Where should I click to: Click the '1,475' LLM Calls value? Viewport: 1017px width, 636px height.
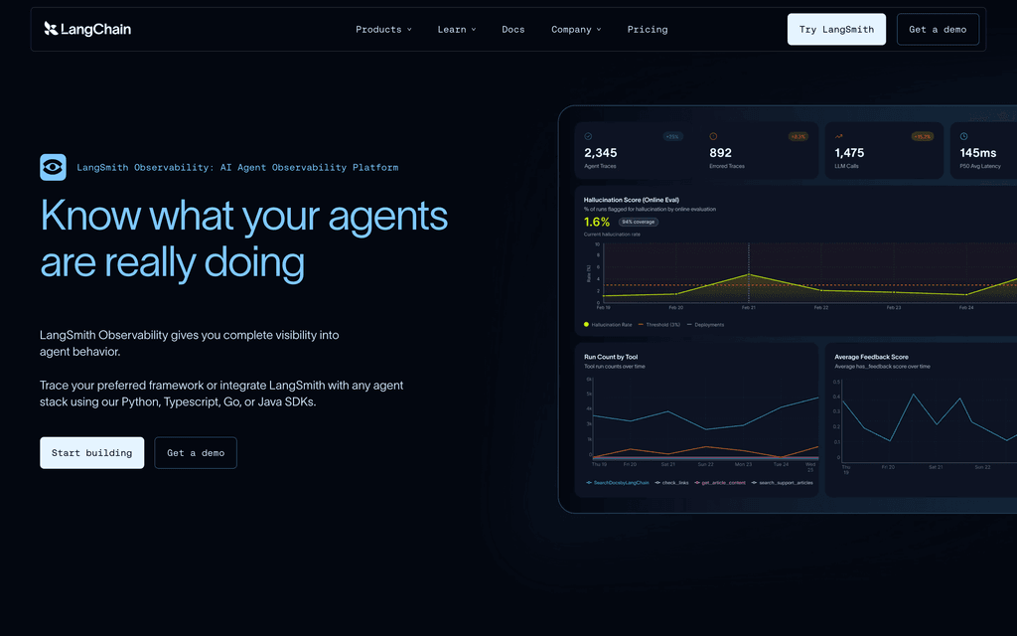tap(850, 153)
